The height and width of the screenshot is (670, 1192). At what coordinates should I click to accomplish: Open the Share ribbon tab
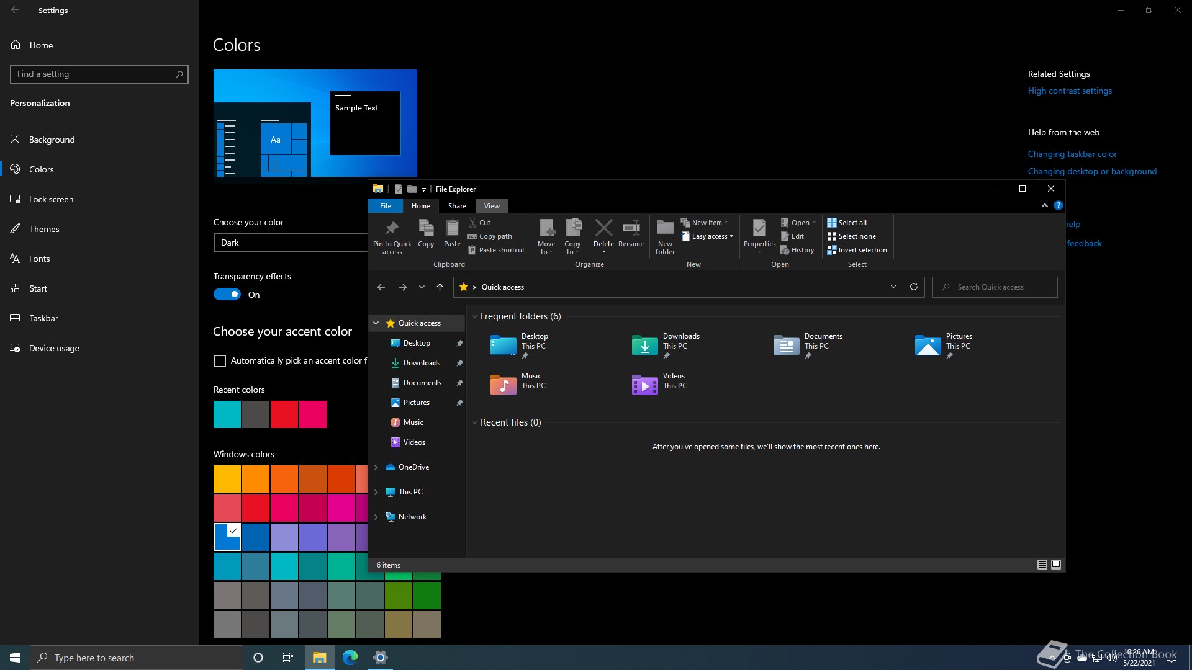click(457, 206)
